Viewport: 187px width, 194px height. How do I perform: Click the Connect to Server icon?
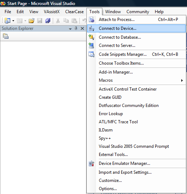pyautogui.click(x=91, y=45)
